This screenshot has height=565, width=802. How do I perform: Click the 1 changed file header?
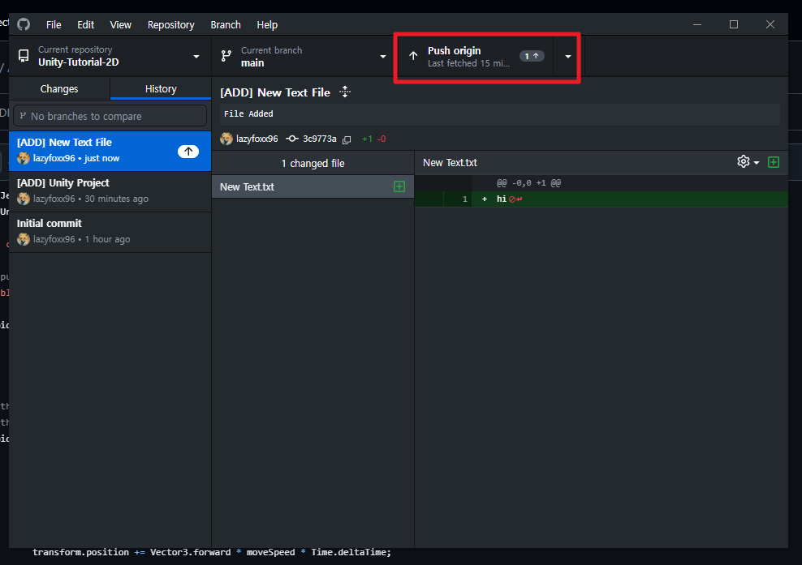coord(313,164)
